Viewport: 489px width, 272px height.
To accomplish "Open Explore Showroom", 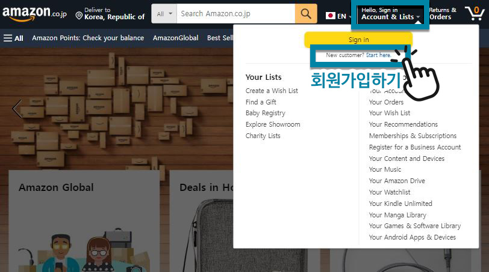I will [273, 124].
